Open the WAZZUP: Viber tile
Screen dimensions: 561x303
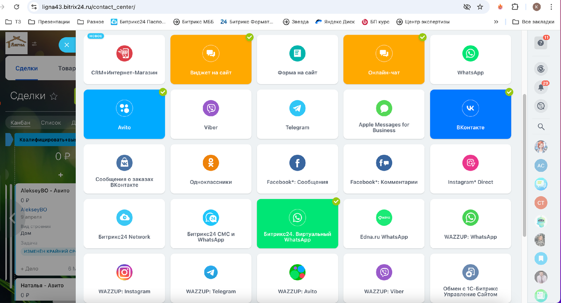384,278
